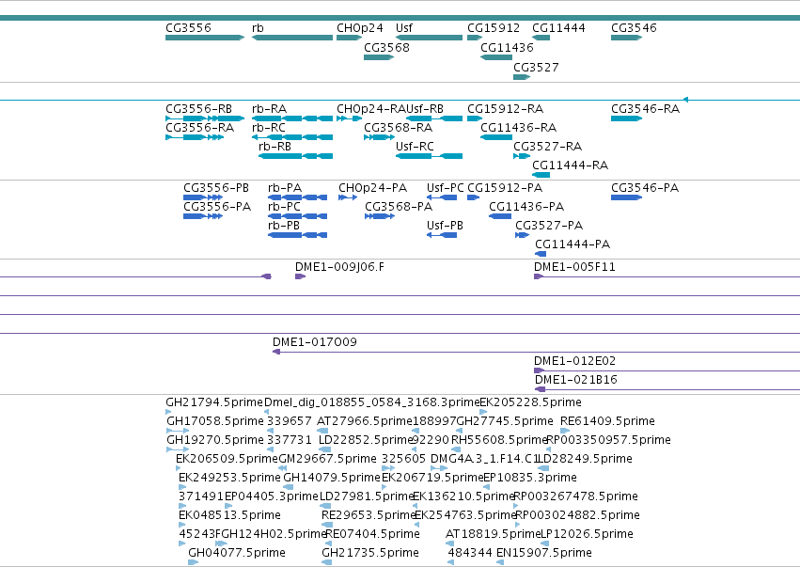Select the CG11436-PA protein label
Image resolution: width=800 pixels, height=567 pixels.
tap(526, 207)
